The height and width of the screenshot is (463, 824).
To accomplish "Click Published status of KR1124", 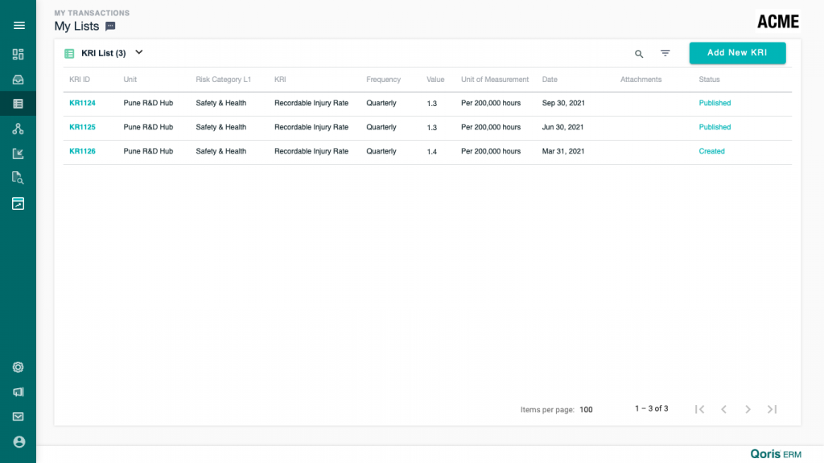I will click(715, 103).
